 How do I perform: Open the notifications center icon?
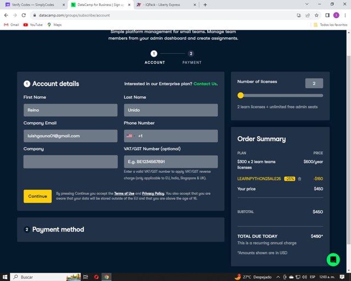coord(342,277)
